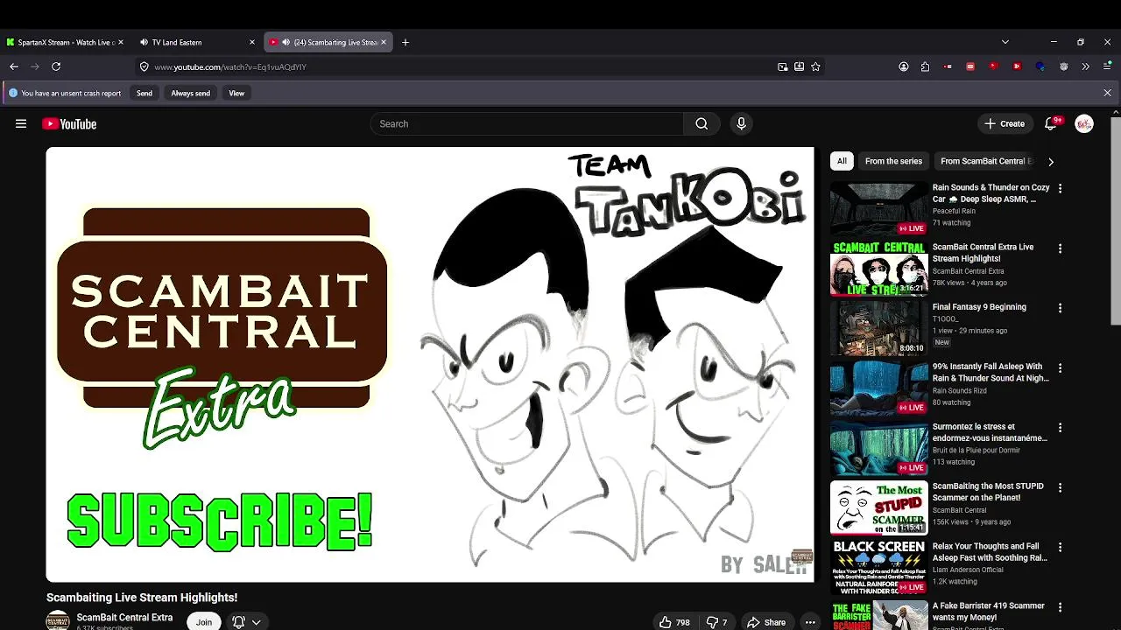This screenshot has width=1121, height=630.
Task: Open Final Fantasy 9 Beginning thumbnail
Action: coord(878,328)
